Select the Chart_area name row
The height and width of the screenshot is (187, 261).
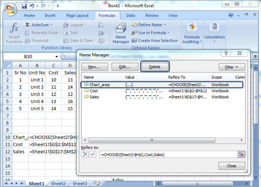pos(161,85)
